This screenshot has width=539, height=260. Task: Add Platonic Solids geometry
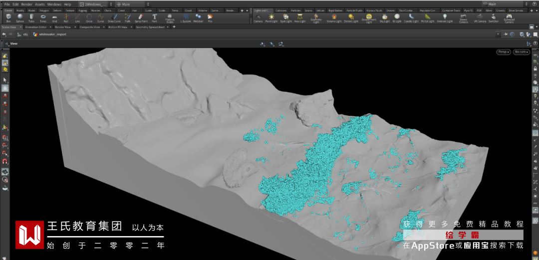pos(170,18)
